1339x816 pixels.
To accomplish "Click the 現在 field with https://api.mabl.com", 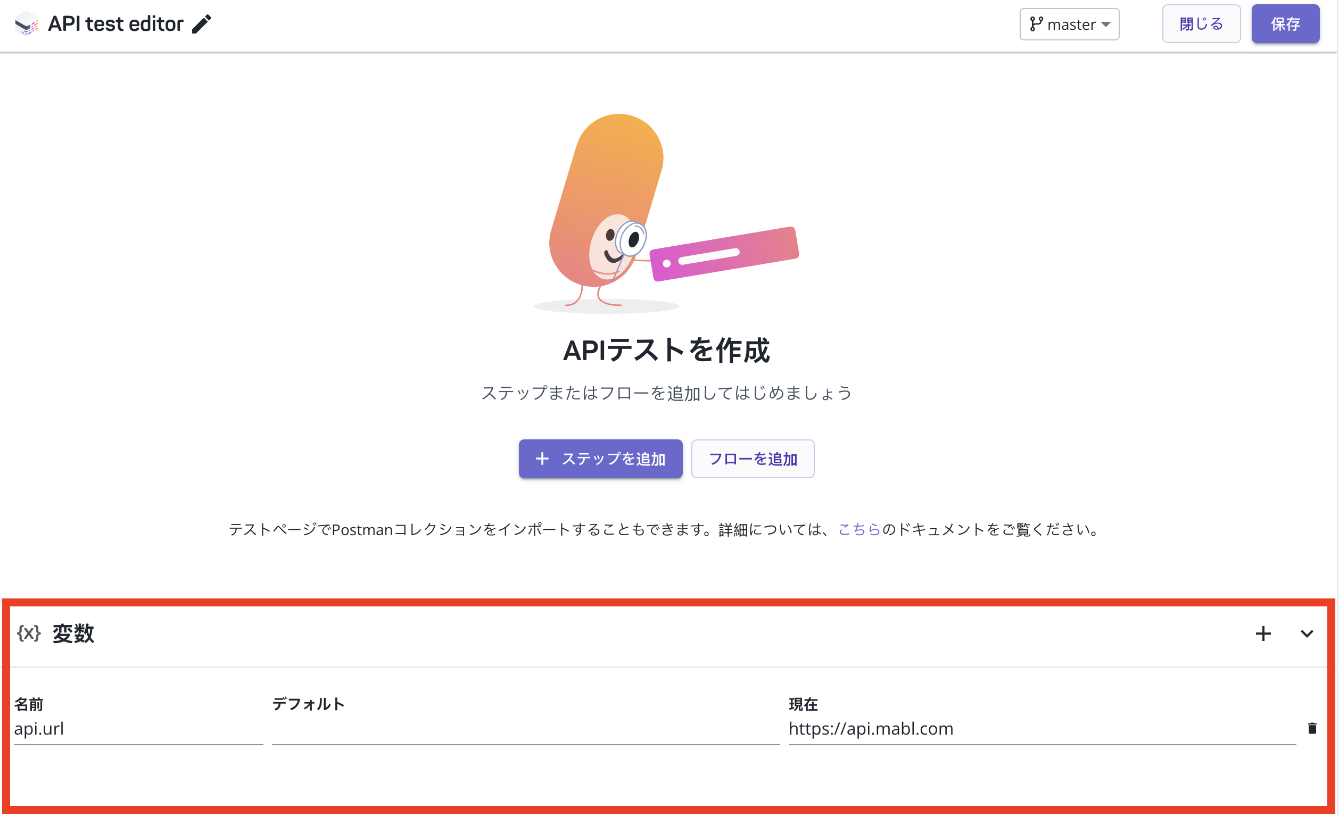I will coord(1041,729).
